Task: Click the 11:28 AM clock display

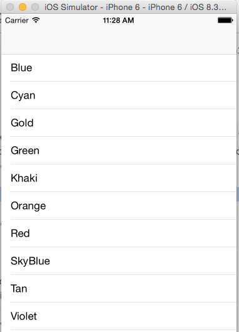Action: pyautogui.click(x=119, y=20)
